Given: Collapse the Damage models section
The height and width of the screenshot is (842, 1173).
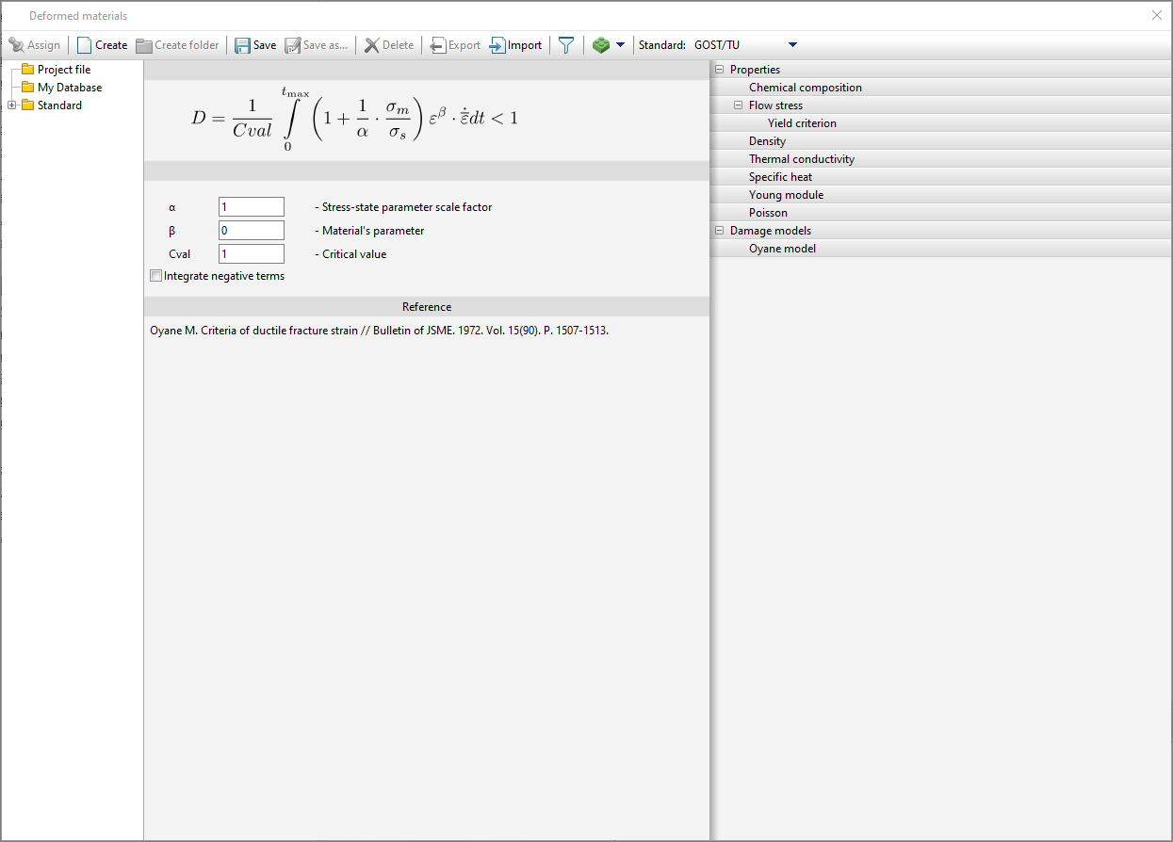Looking at the screenshot, I should pyautogui.click(x=720, y=231).
